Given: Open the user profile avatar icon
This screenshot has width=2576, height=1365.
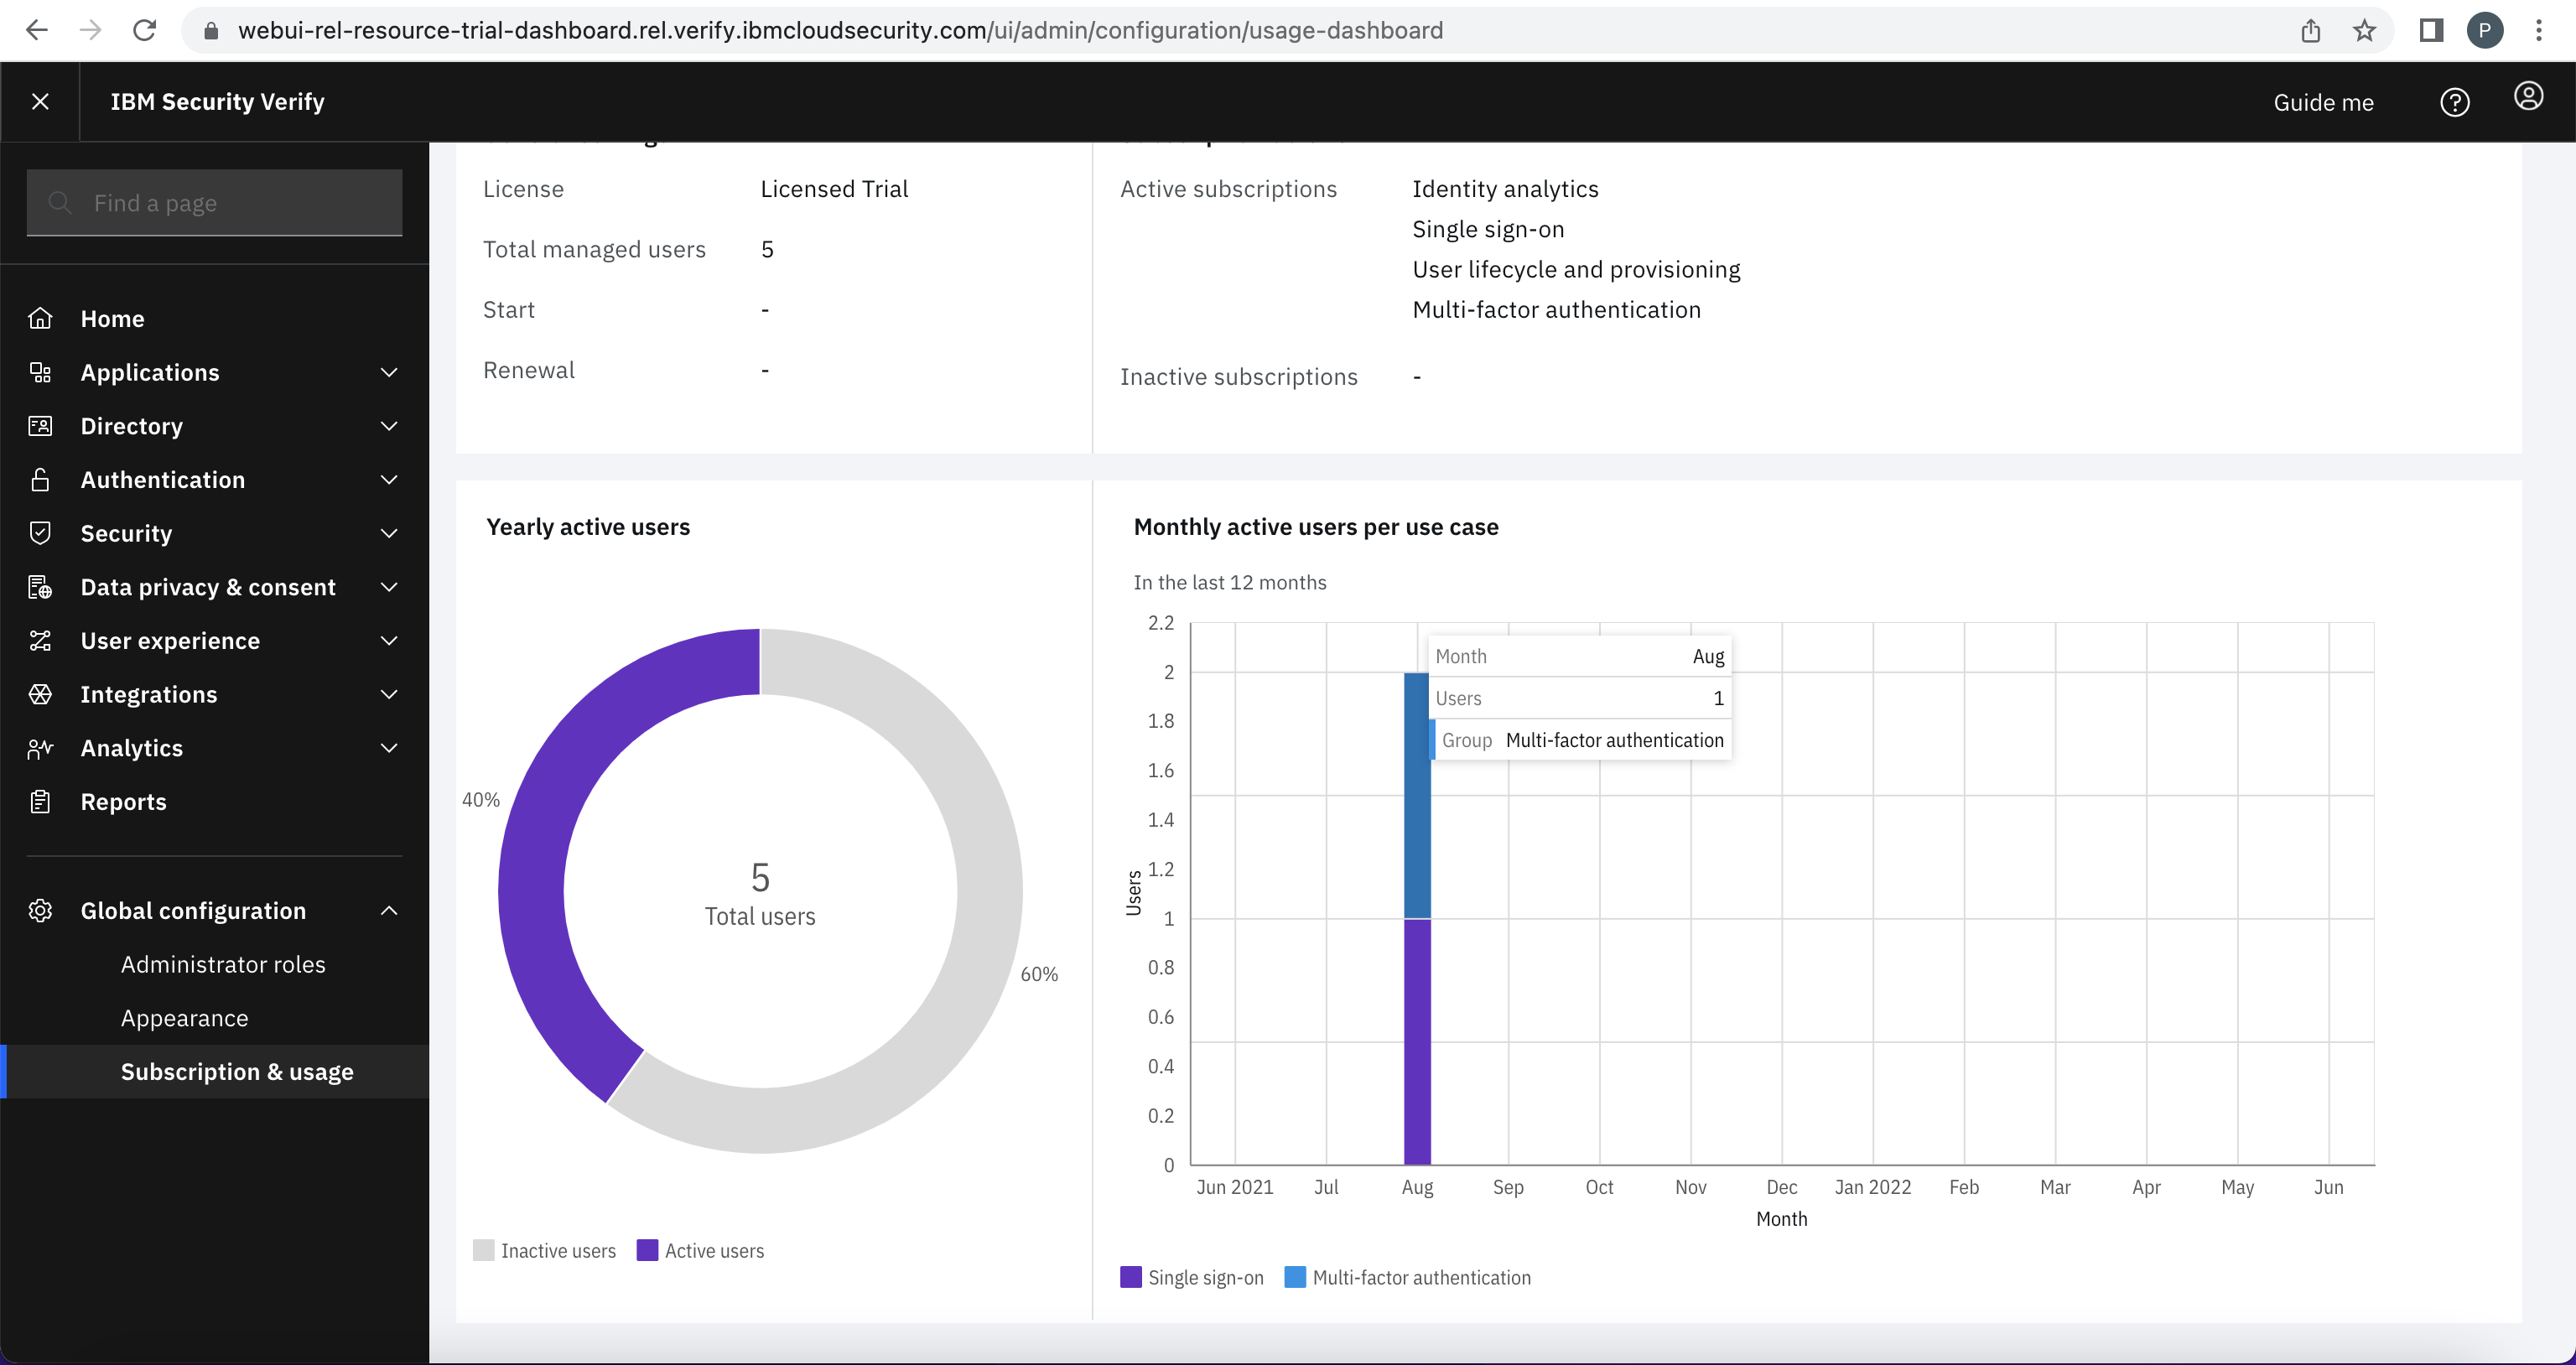Looking at the screenshot, I should point(2528,96).
